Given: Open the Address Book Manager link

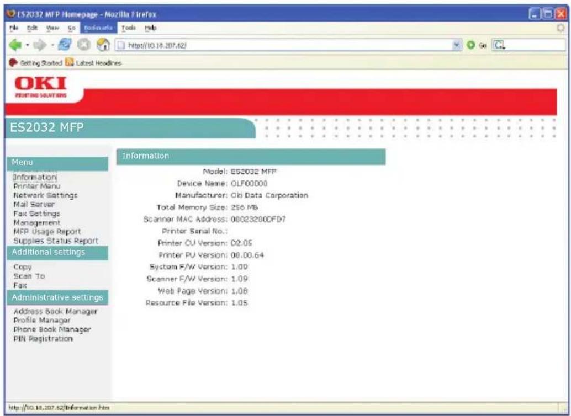Looking at the screenshot, I should tap(55, 311).
